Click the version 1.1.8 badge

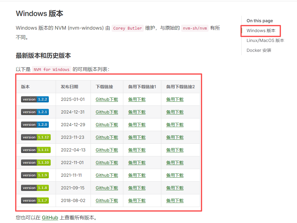35,188
